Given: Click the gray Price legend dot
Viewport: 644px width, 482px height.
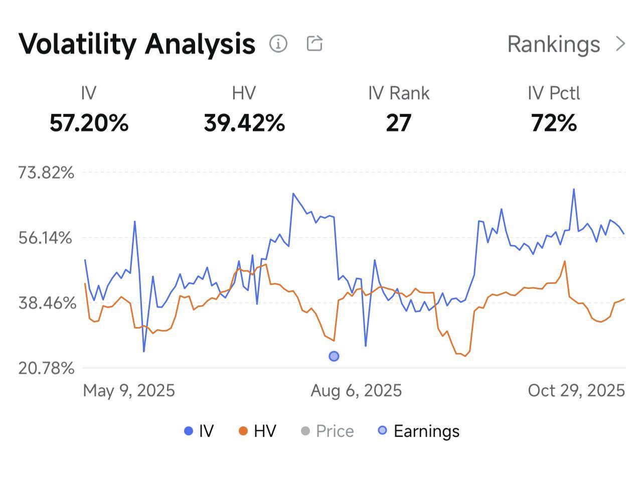Looking at the screenshot, I should pos(305,431).
